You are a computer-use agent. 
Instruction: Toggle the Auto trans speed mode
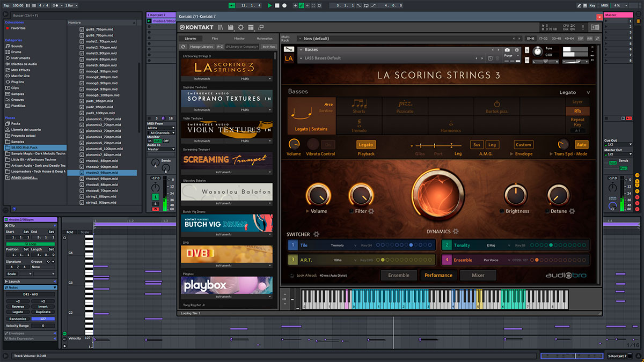point(581,145)
